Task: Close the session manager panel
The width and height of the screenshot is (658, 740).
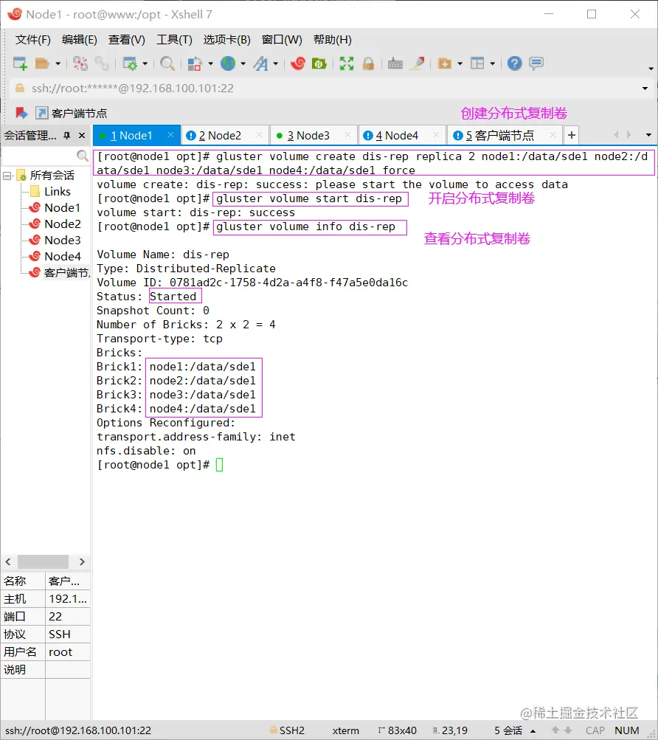Action: click(x=82, y=136)
